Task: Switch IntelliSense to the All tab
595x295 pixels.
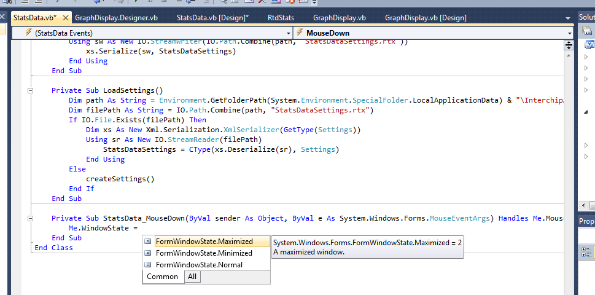Action: click(x=192, y=277)
